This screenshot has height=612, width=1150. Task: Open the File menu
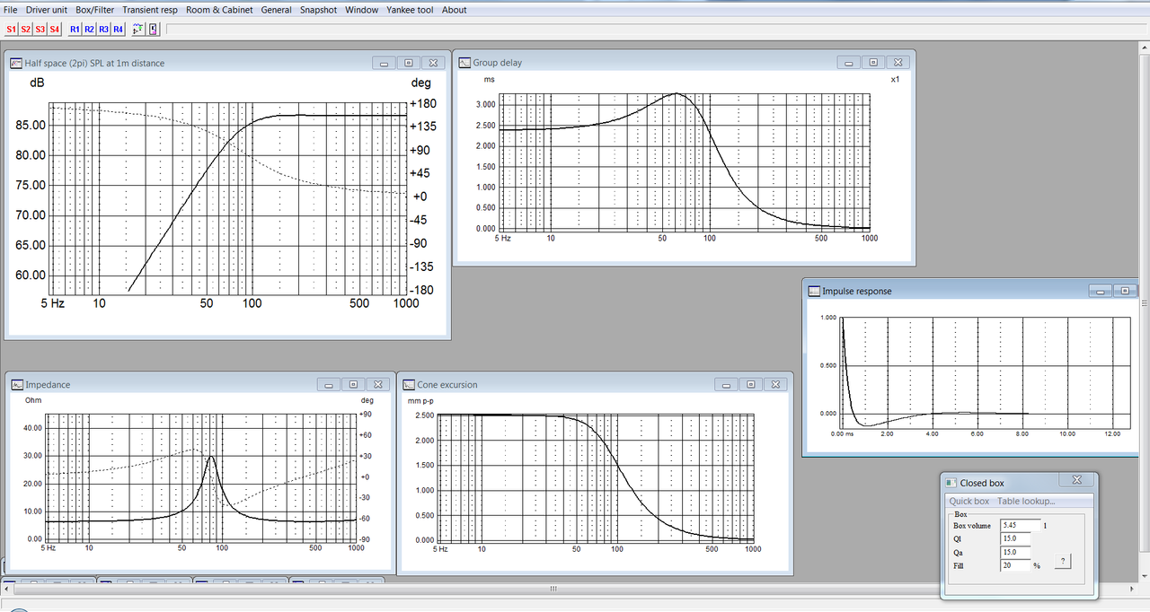tap(11, 10)
